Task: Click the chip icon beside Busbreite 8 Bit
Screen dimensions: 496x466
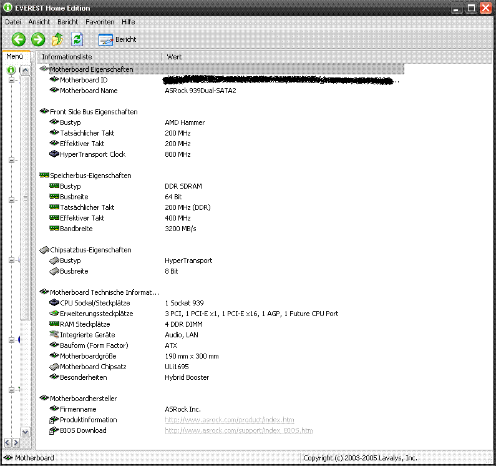Action: (x=54, y=271)
